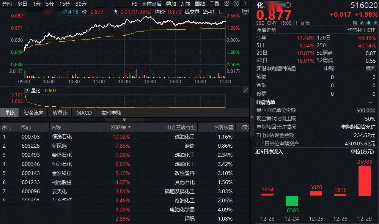379x224 pixels.
Task: Toggle the 叠加 overlay option
Action: pos(171,4)
